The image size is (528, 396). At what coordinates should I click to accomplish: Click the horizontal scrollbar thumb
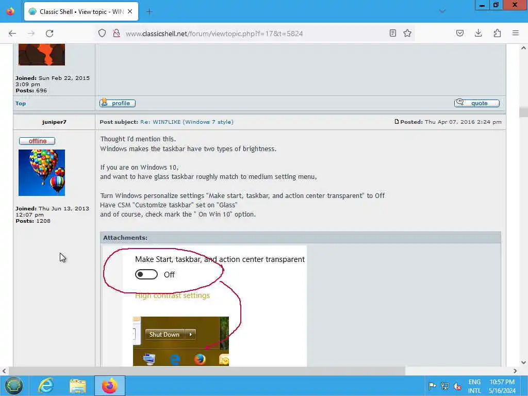pyautogui.click(x=207, y=371)
